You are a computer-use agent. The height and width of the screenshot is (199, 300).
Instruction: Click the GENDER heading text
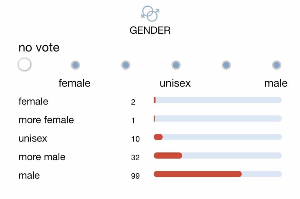point(150,30)
